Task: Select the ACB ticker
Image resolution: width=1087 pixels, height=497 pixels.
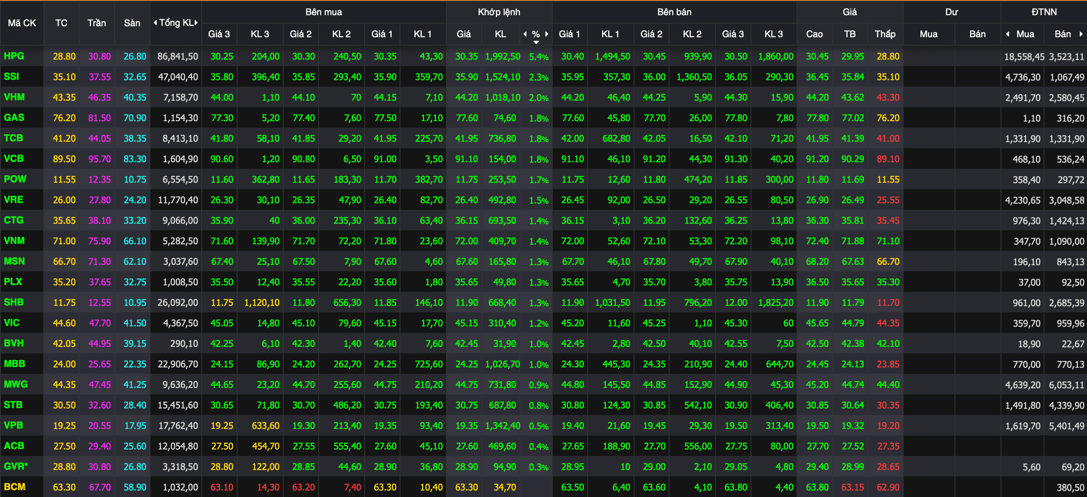Action: pyautogui.click(x=14, y=446)
